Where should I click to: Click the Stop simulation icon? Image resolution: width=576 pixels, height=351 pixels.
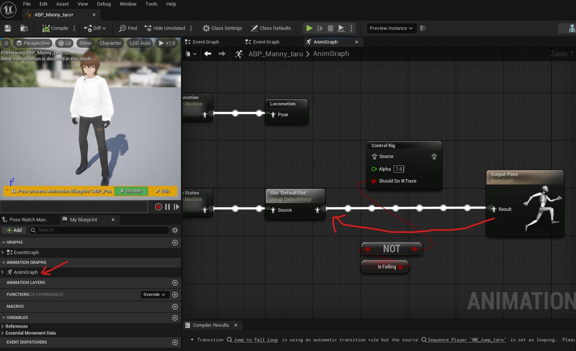(x=330, y=28)
